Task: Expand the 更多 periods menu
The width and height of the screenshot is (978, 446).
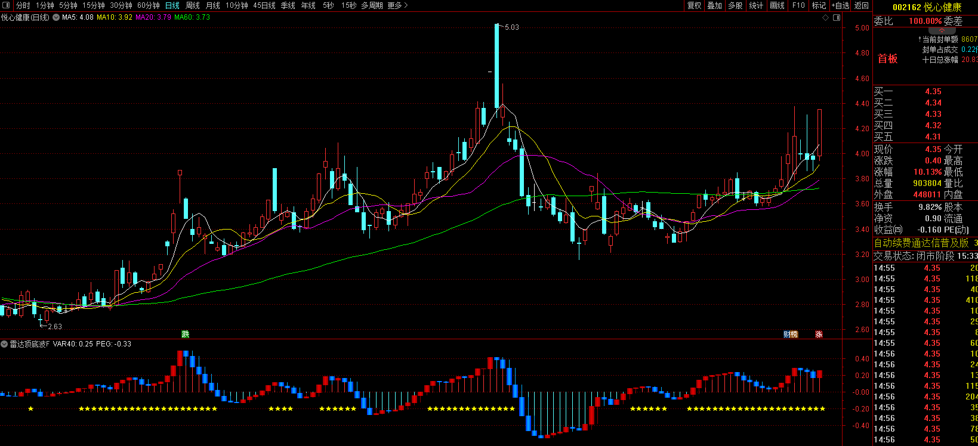Action: point(397,5)
